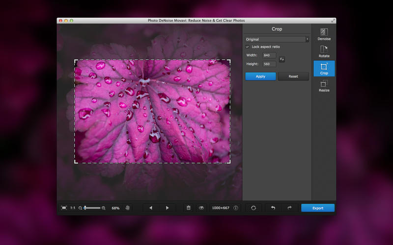
Task: Click the top-left crop corner handle
Action: 76,61
